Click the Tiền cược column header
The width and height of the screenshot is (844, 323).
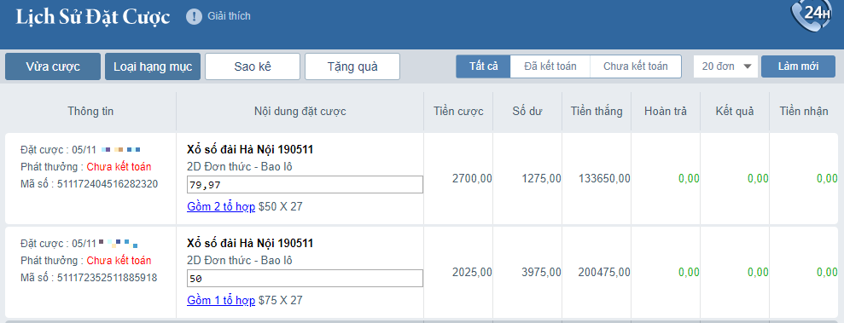pos(458,112)
